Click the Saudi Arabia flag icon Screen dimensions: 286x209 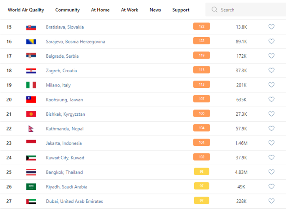point(31,187)
